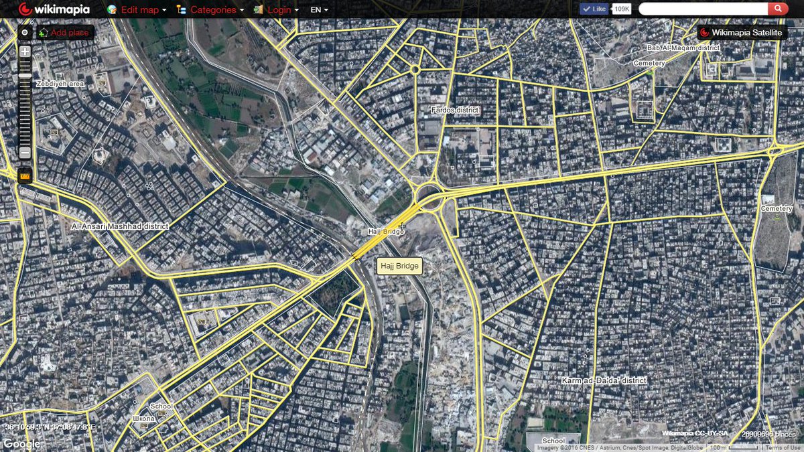Screen dimensions: 804x452
Task: Open the Wikimapia logo home link
Action: tap(53, 9)
